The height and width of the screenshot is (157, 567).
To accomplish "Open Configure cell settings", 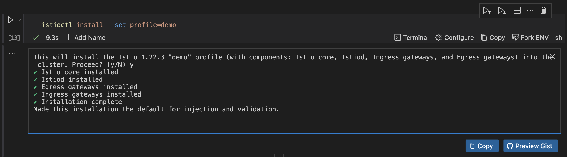I will (x=454, y=38).
